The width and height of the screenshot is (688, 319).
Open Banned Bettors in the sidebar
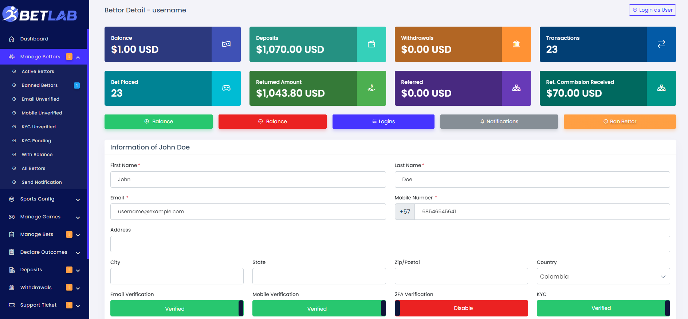click(x=40, y=85)
